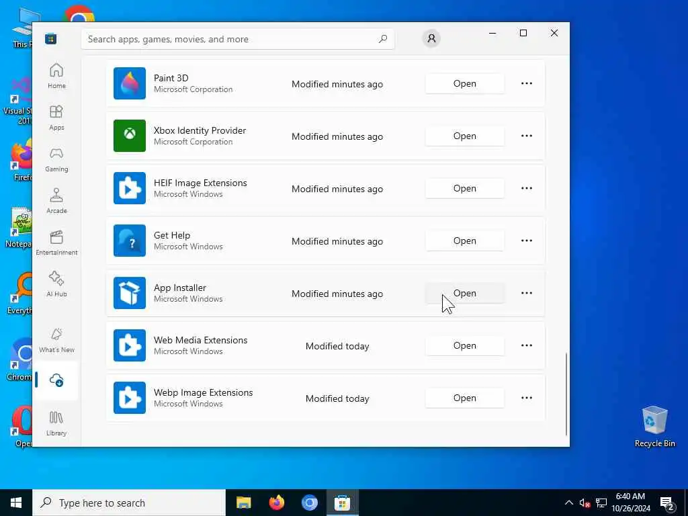Click the App Installer app icon

[130, 293]
